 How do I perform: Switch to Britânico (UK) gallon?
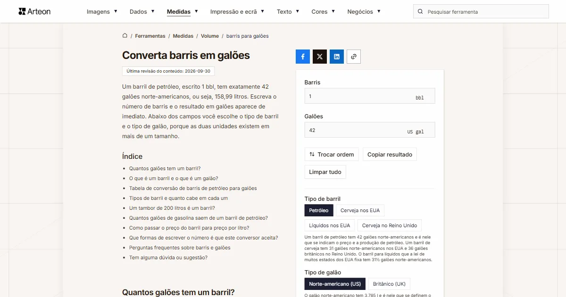pyautogui.click(x=389, y=284)
